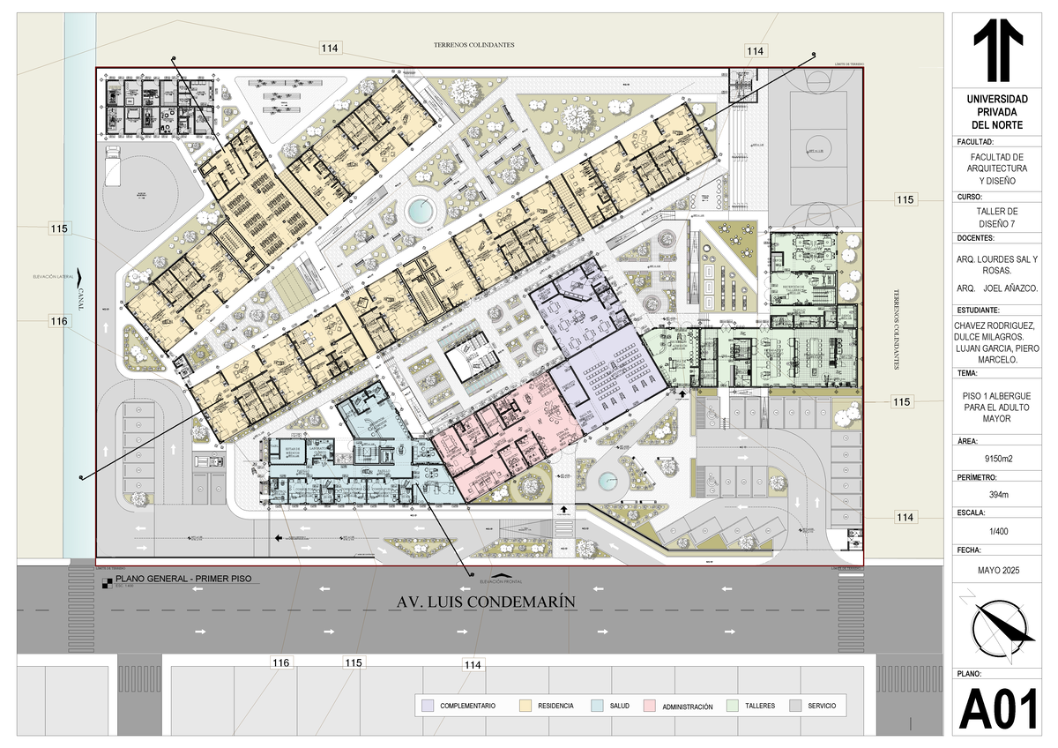Click the RESIDENCIA yellow legend swatch

point(526,706)
